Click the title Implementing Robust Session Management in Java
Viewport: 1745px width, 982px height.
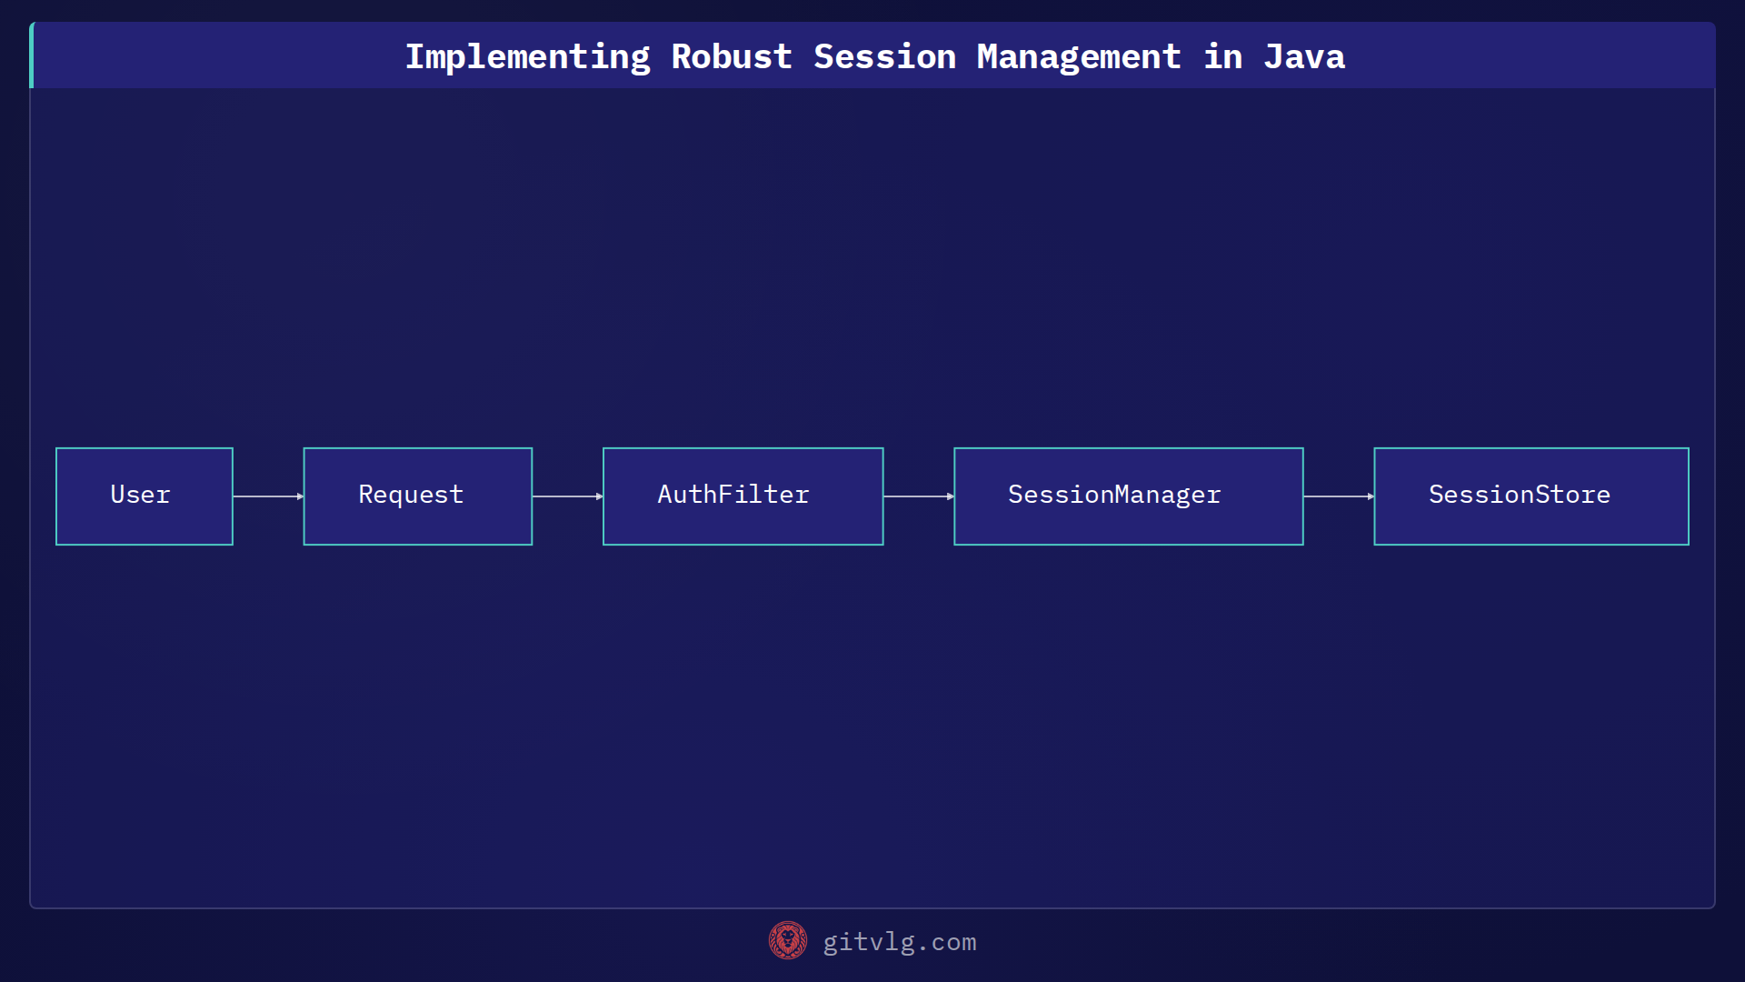[874, 57]
